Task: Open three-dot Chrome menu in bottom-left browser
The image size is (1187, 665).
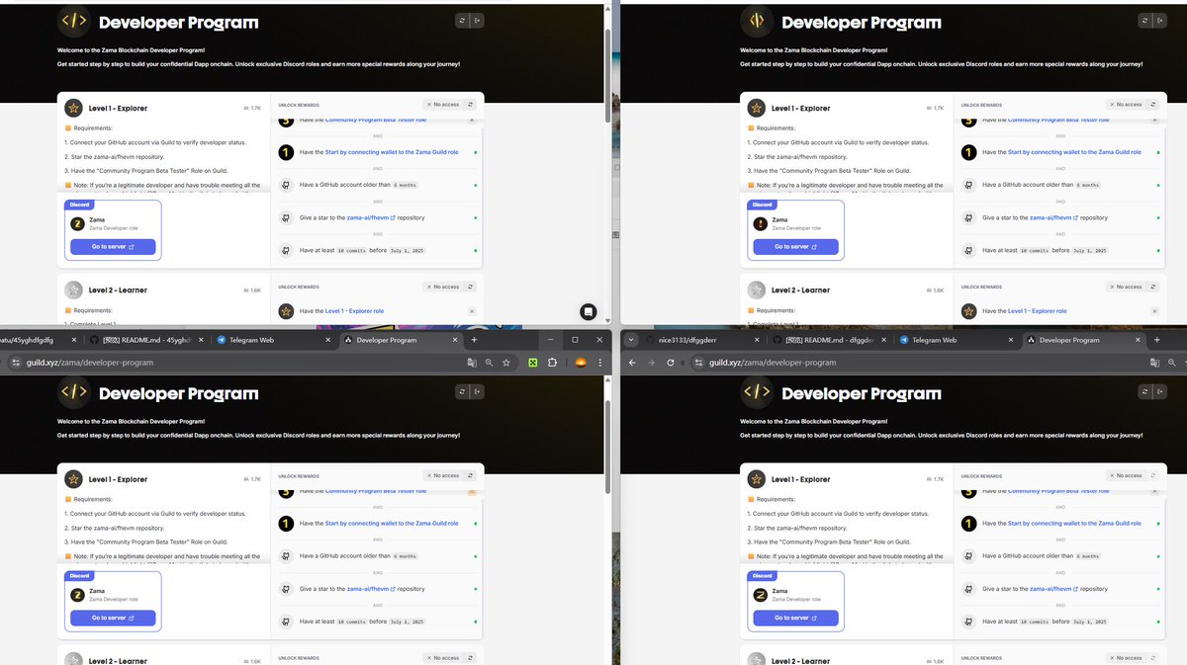Action: (598, 363)
